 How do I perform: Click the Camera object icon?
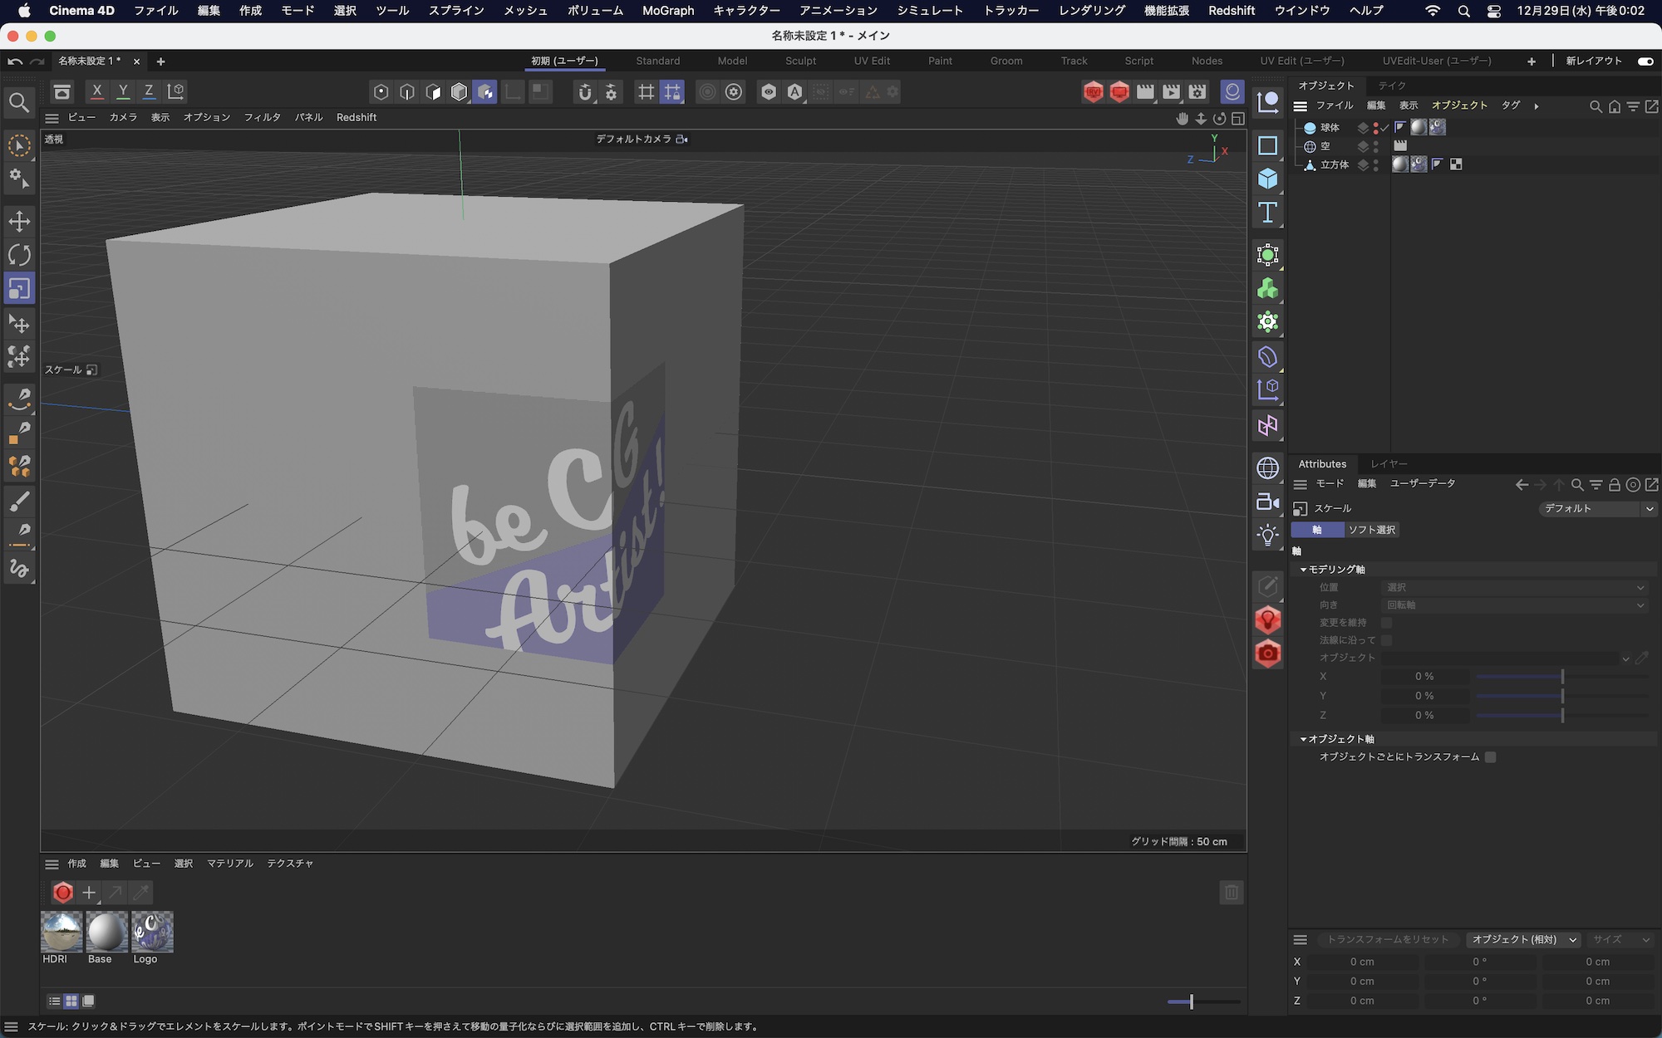pyautogui.click(x=1267, y=502)
